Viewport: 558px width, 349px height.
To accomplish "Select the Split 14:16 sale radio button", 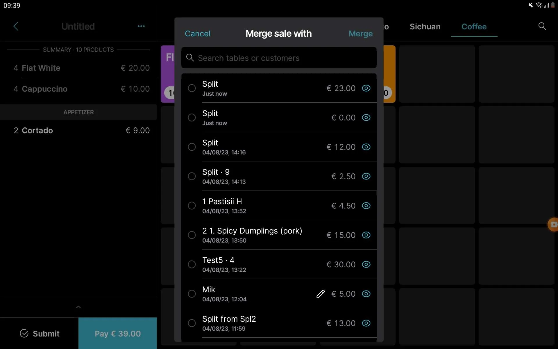I will click(x=192, y=147).
